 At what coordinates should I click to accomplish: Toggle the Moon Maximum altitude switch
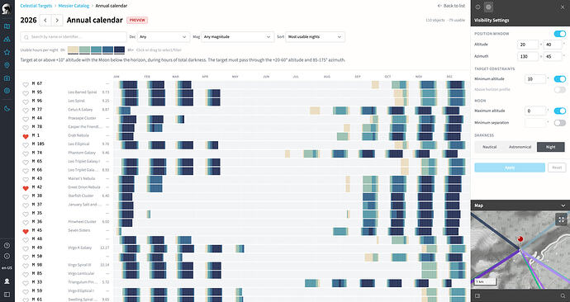point(560,111)
